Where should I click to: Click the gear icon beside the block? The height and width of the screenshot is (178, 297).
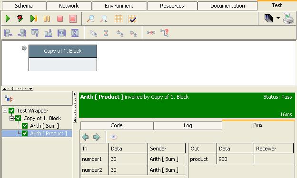click(x=24, y=48)
